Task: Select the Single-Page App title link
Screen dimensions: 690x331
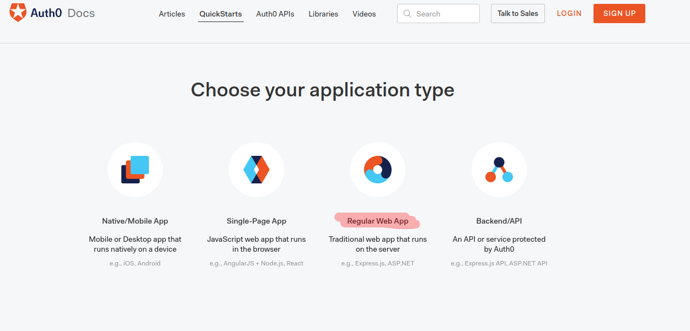Action: click(x=256, y=221)
